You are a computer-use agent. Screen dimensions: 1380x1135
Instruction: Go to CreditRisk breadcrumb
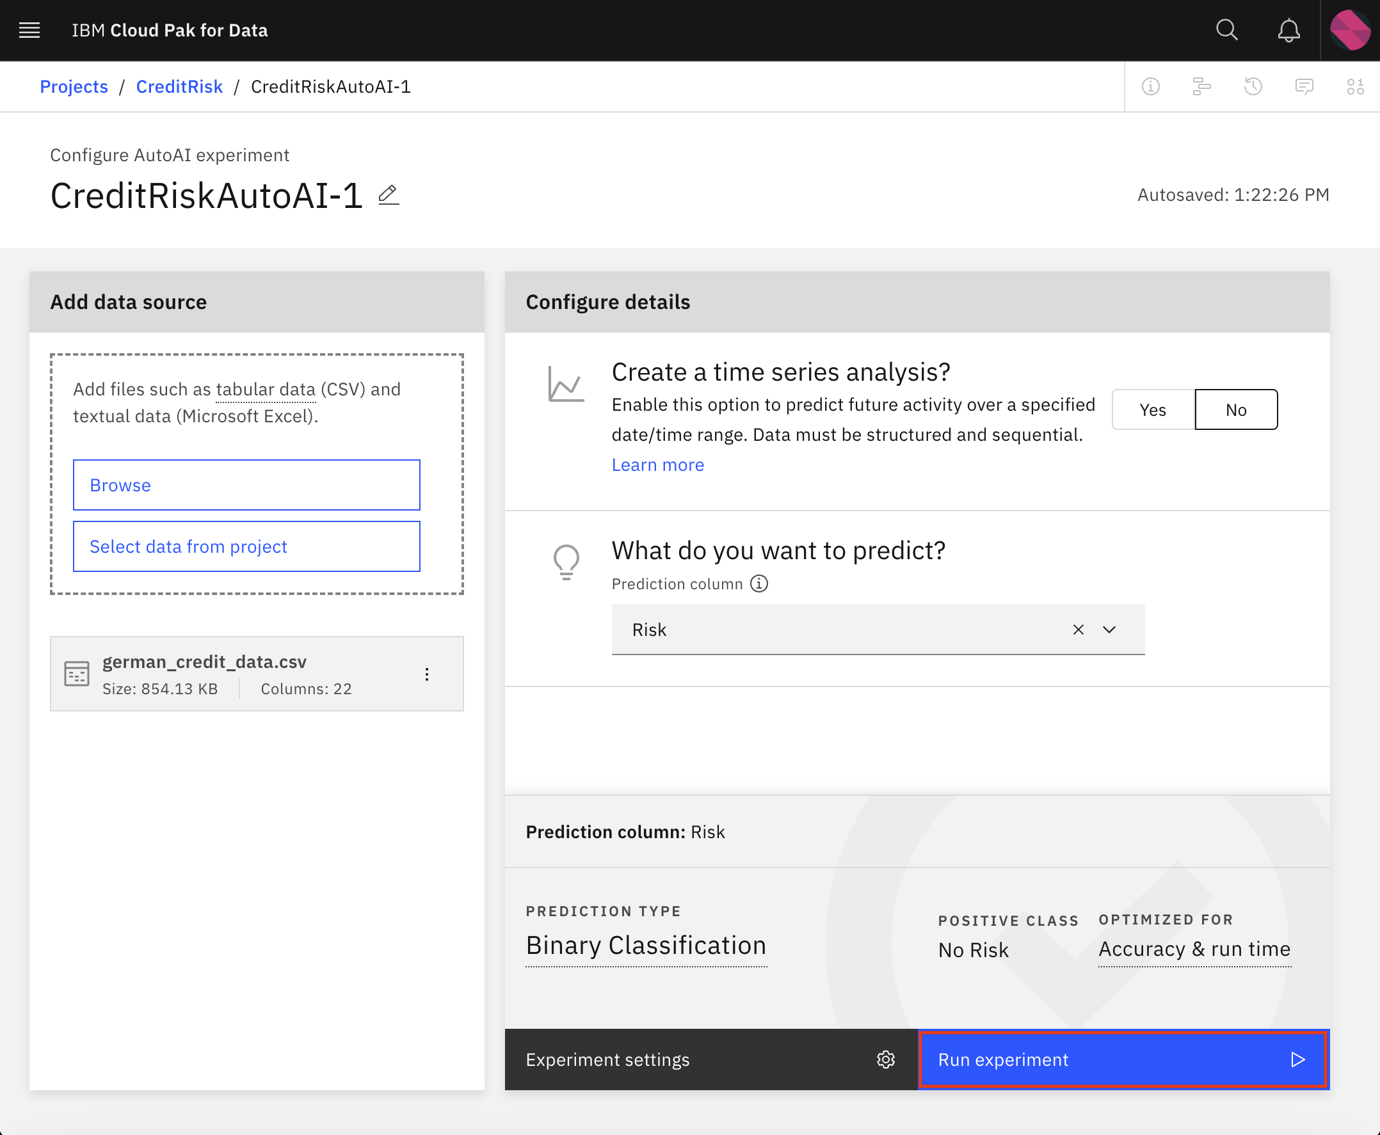[x=179, y=86]
